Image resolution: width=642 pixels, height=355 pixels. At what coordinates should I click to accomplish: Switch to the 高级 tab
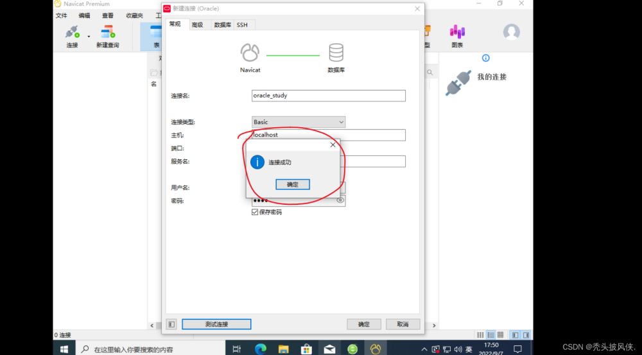(197, 24)
